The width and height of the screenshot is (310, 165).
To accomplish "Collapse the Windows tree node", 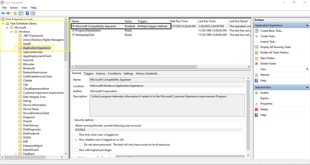I will pos(12,32).
